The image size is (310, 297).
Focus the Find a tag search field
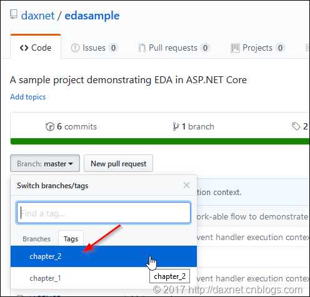tap(104, 213)
